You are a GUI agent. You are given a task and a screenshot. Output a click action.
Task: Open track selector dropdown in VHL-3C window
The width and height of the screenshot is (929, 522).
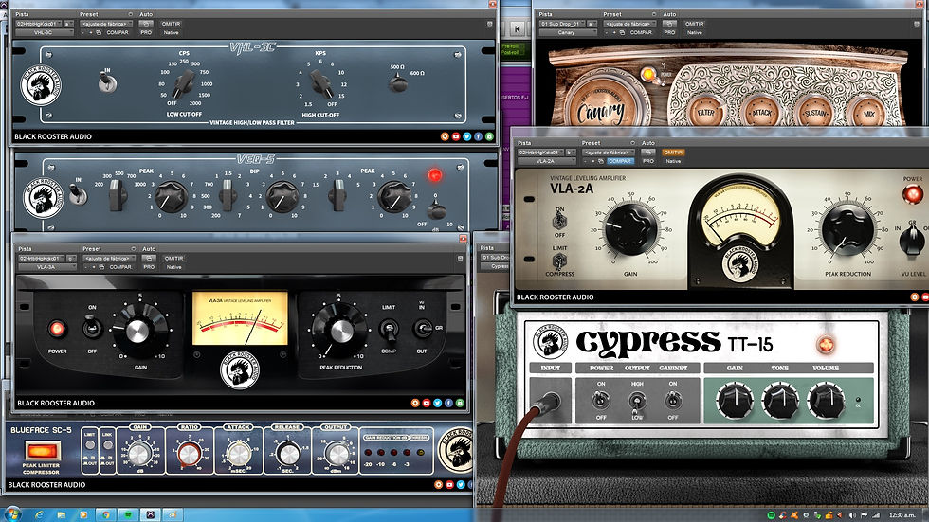(x=39, y=24)
